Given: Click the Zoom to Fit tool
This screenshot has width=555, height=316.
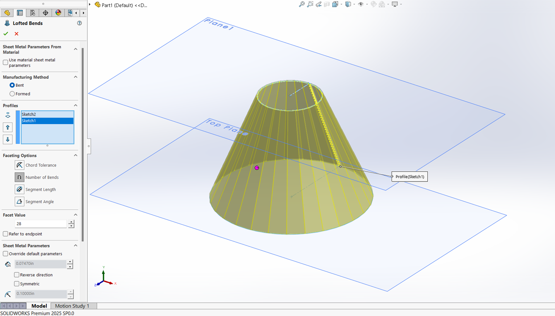Looking at the screenshot, I should (302, 4).
